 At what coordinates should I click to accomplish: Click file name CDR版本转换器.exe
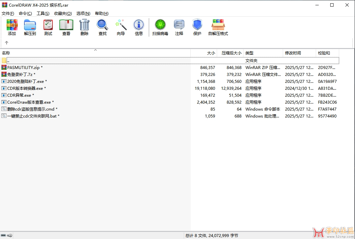25,88
